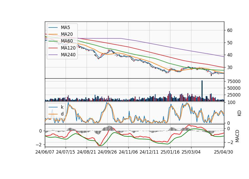Click the price axis value 30
The height and width of the screenshot is (179, 249).
pos(230,67)
